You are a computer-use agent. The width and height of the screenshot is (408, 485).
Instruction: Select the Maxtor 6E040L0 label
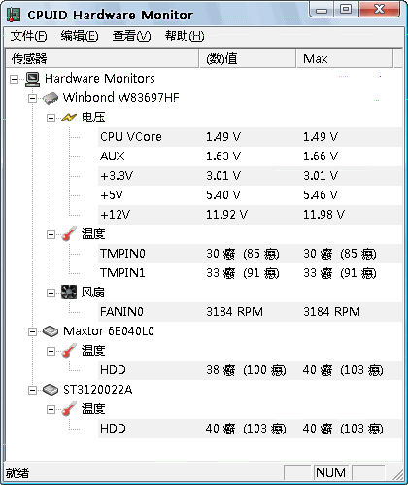(x=109, y=331)
